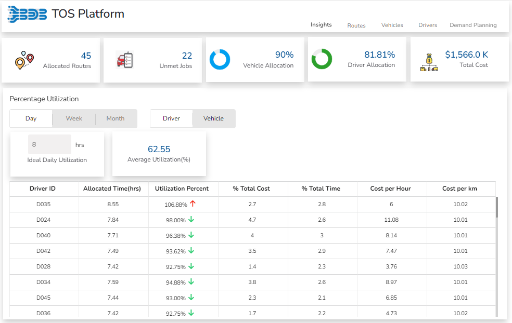Click the green Driver Allocation donut chart
This screenshot has width=512, height=323.
pyautogui.click(x=322, y=59)
